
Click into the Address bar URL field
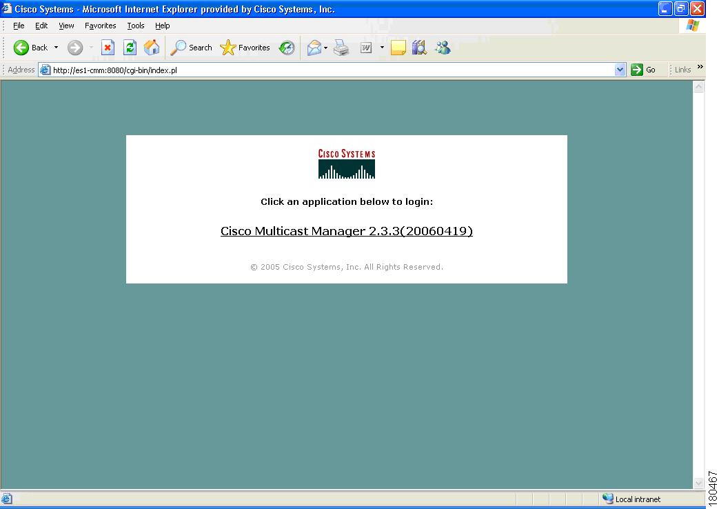click(332, 70)
